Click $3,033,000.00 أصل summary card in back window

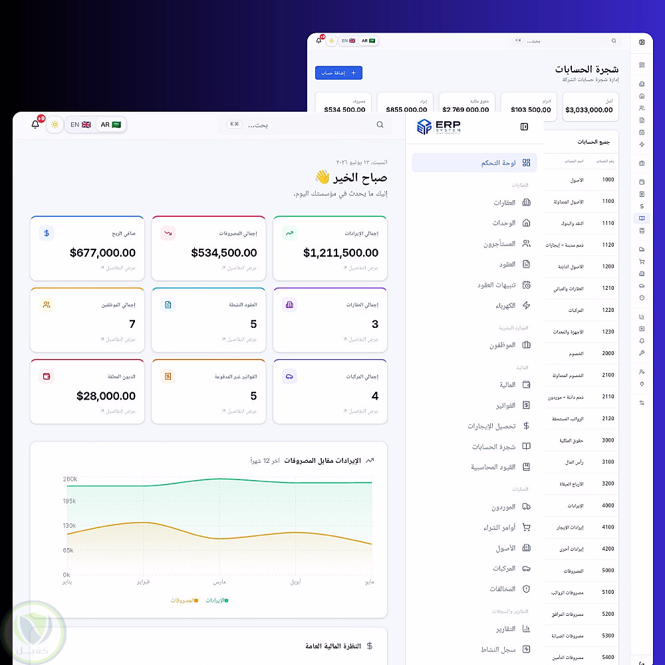click(591, 107)
